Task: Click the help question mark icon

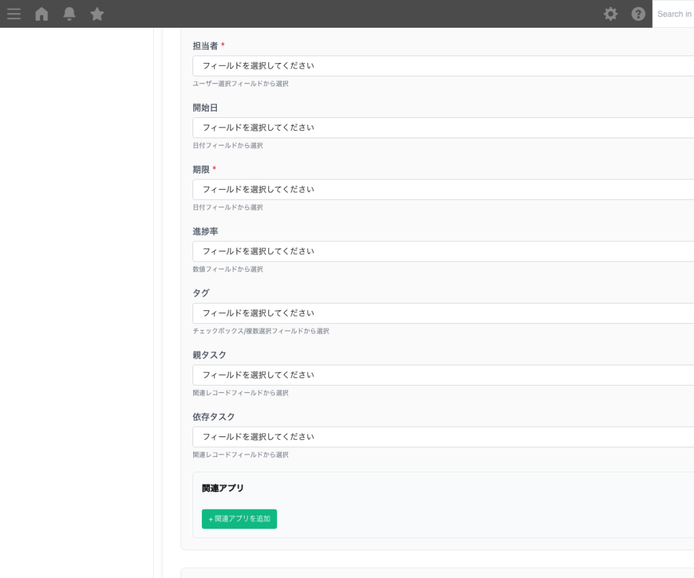Action: [638, 14]
